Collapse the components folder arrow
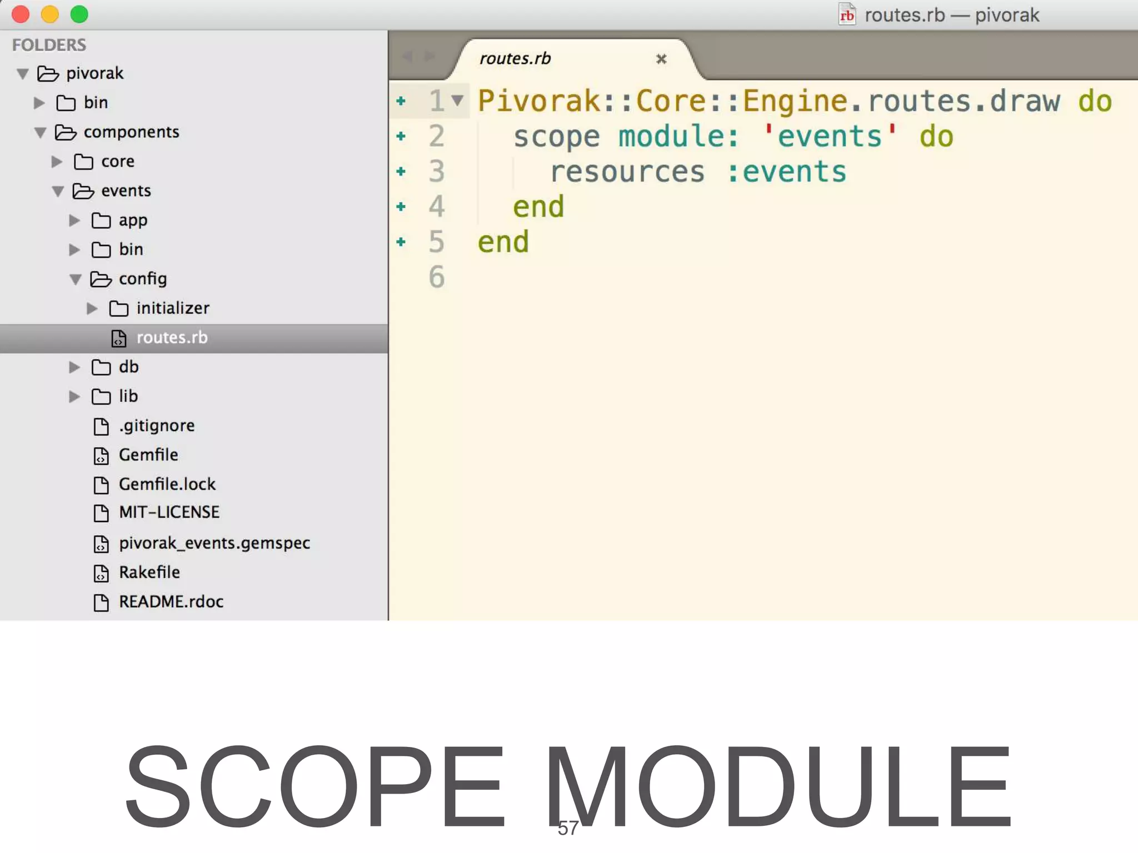 point(40,133)
